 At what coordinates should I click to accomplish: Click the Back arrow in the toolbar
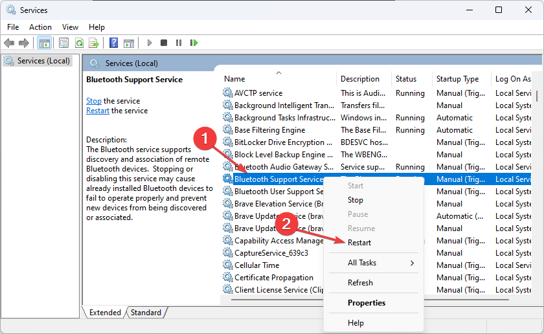click(9, 43)
